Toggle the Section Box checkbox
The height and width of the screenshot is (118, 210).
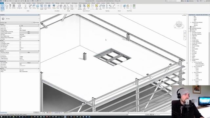[x=20, y=49]
